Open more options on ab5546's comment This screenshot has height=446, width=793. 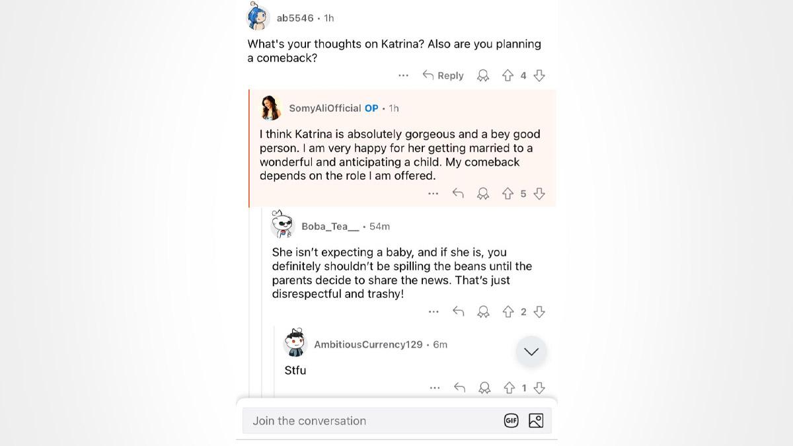point(404,76)
